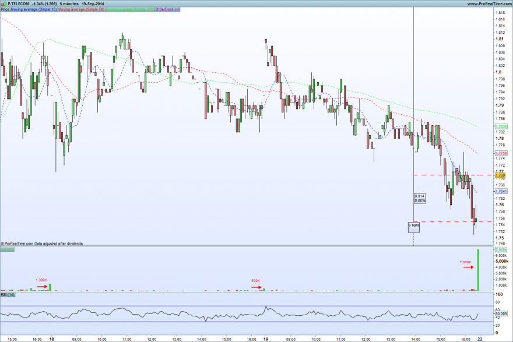
Task: Select the Moving average (Simple 50) label
Action: [81, 9]
